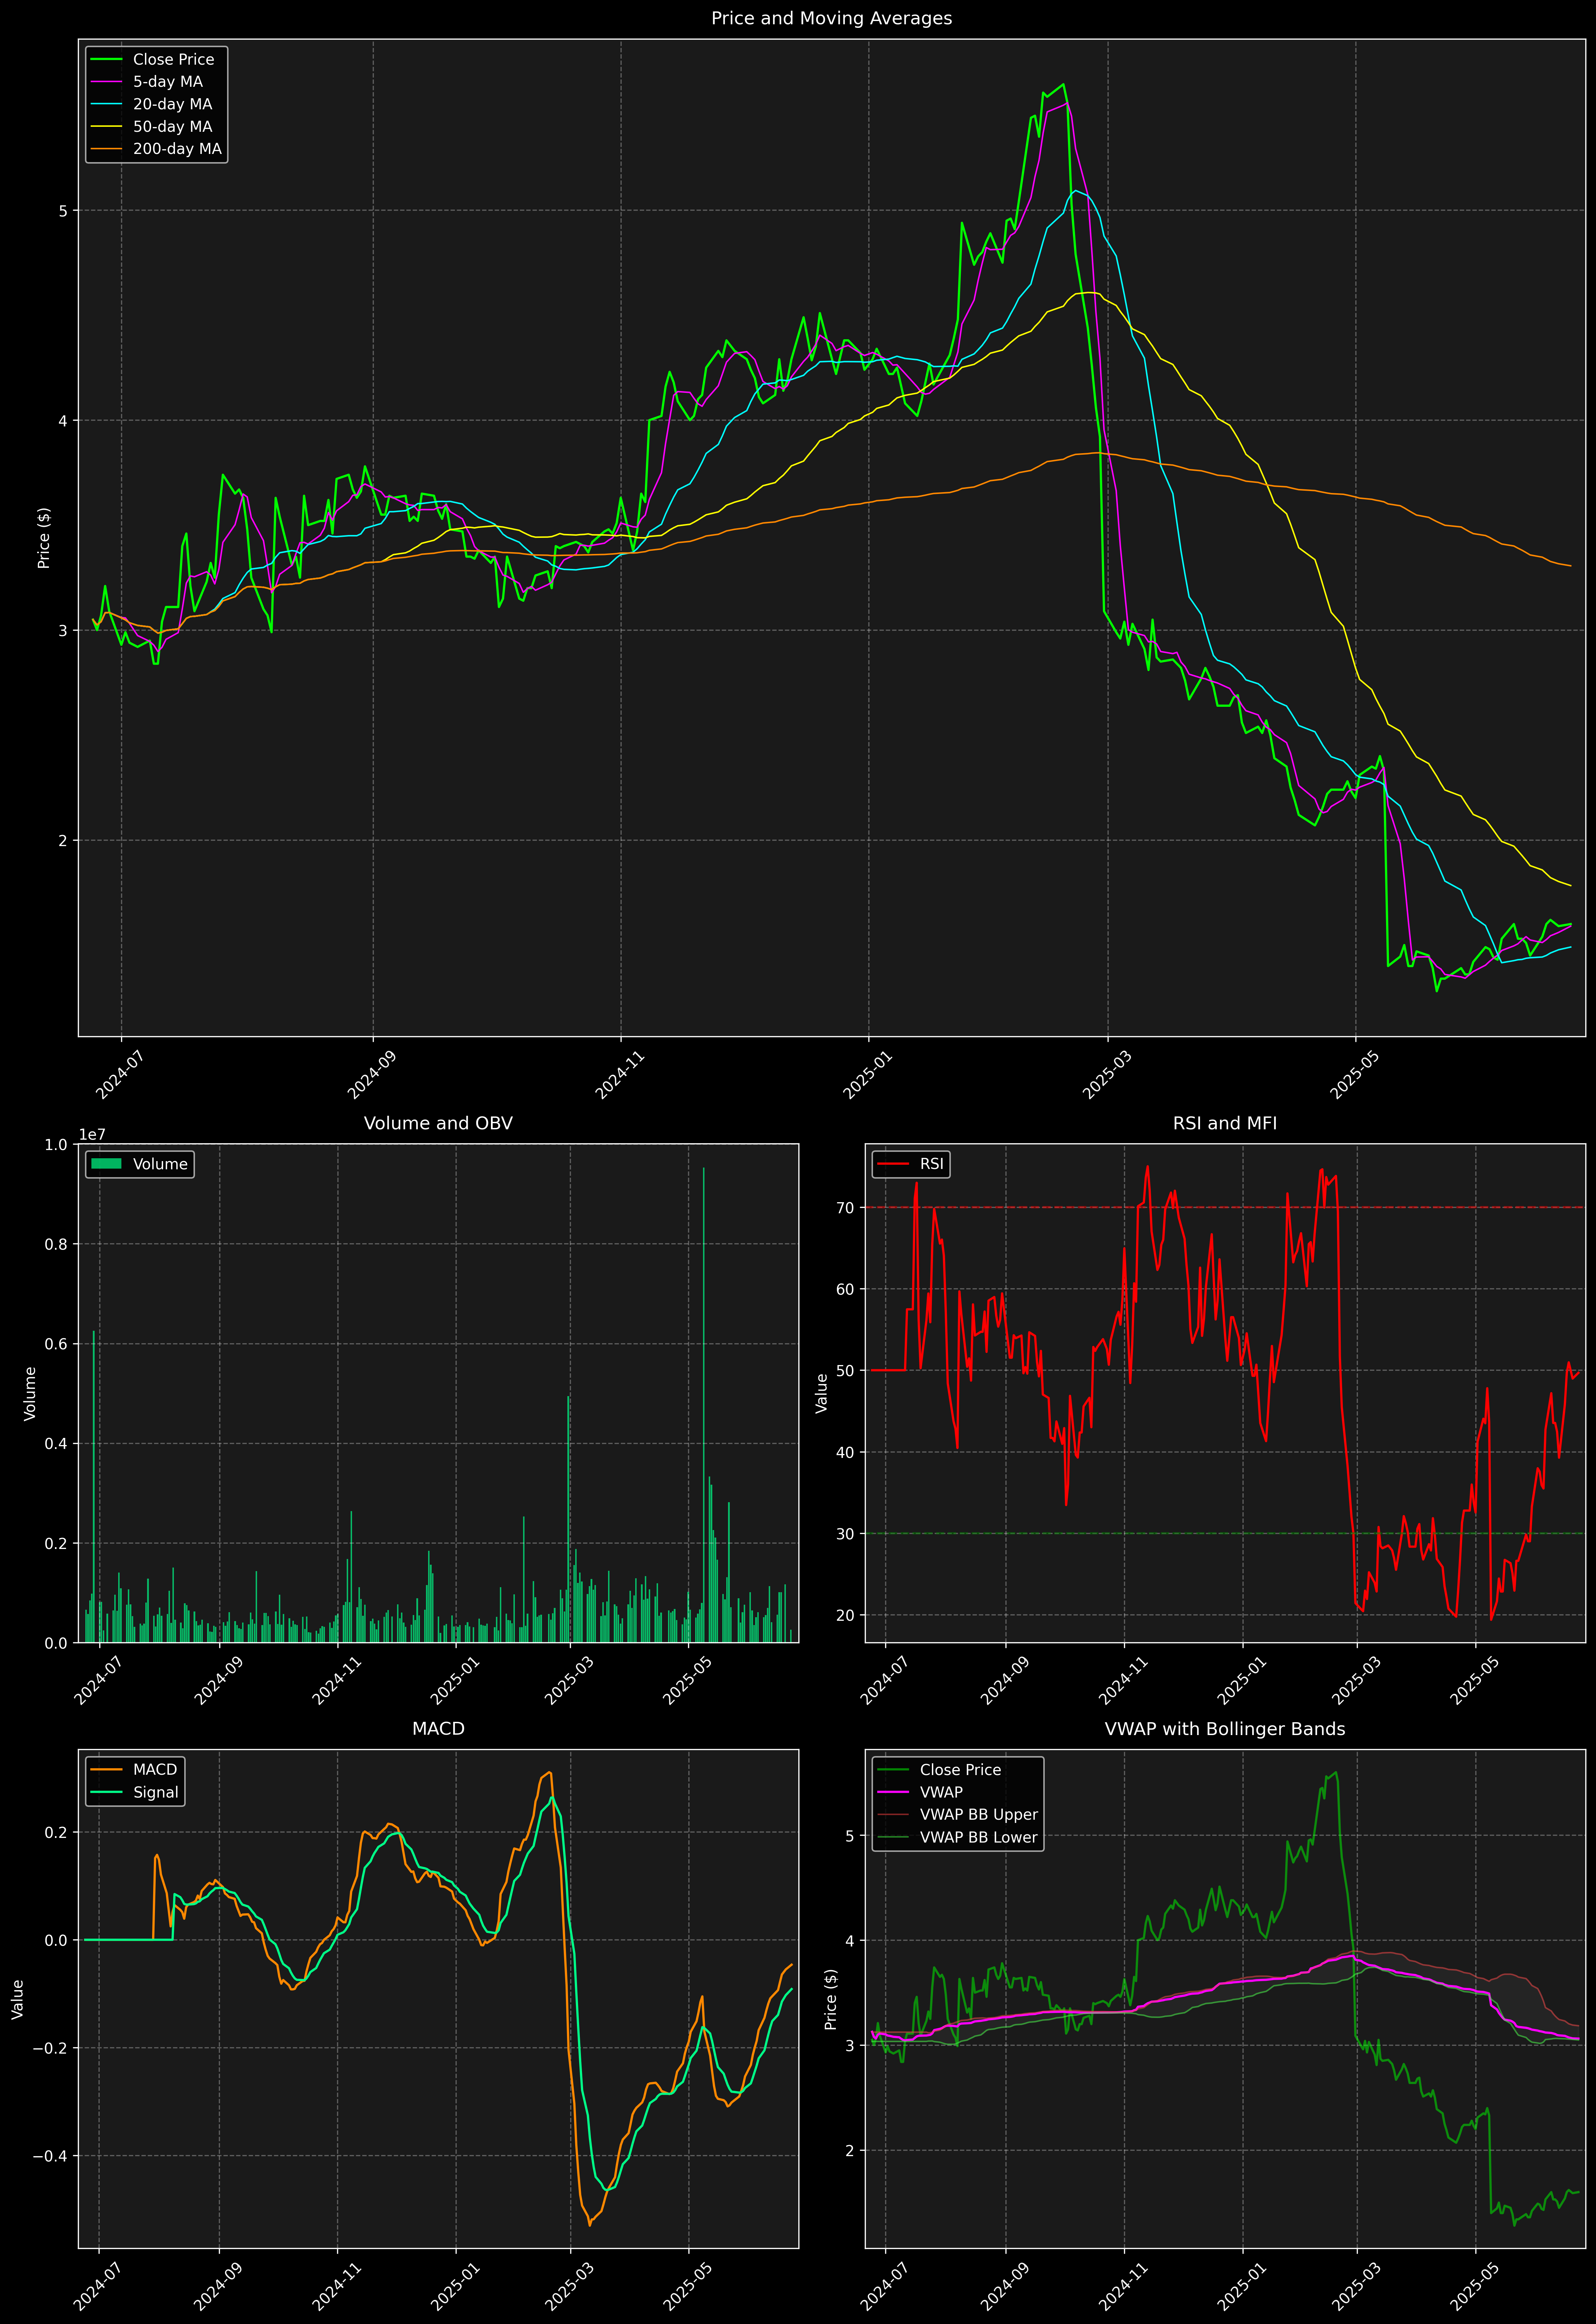This screenshot has width=1596, height=2324.
Task: Click the 'RSI and MFI' chart title
Action: 1225,1124
